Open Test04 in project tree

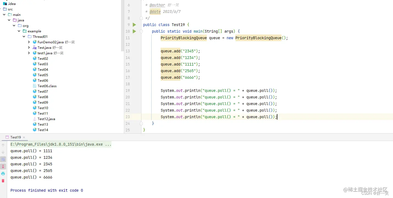click(43, 69)
